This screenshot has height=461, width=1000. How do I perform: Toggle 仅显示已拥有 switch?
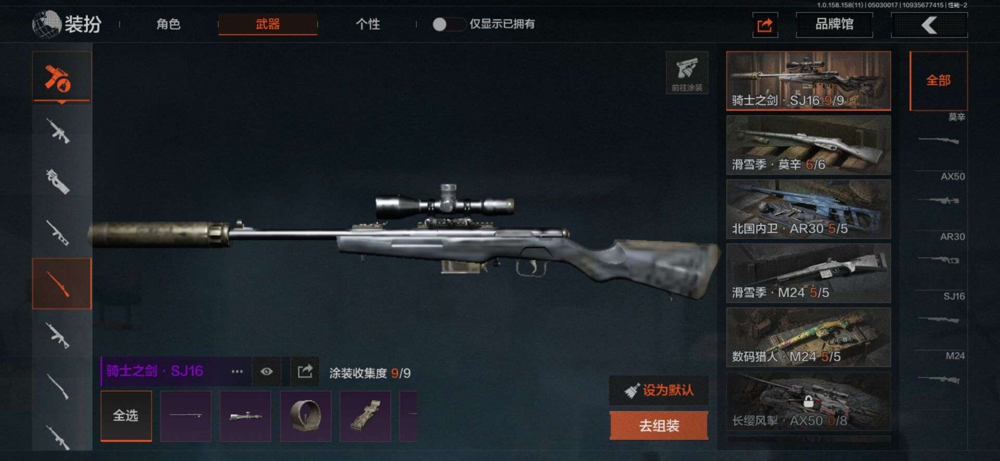click(x=448, y=24)
